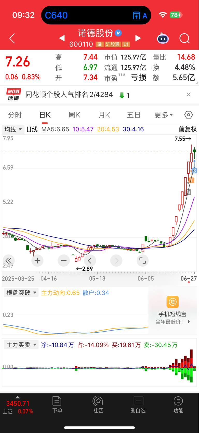The image size is (199, 433).
Task: Tap the MA5:6.65 value
Action: coord(55,129)
